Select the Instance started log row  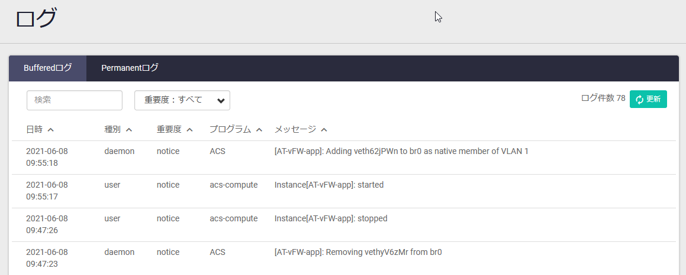pyautogui.click(x=344, y=191)
